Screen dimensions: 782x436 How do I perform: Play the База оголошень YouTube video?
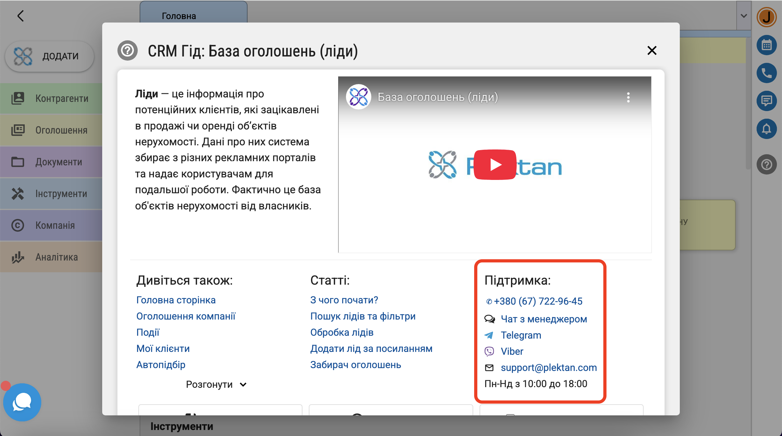[494, 165]
